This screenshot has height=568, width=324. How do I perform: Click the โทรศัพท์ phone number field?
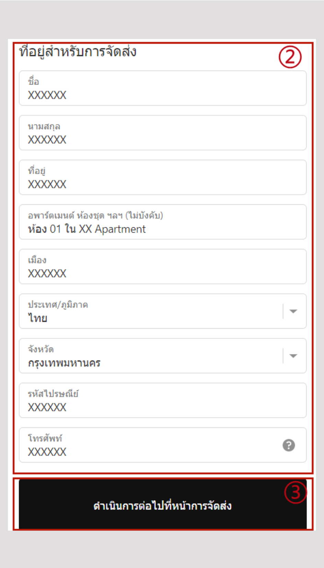pos(163,445)
